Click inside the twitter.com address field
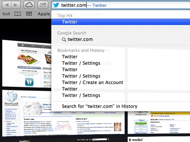 click(120, 5)
